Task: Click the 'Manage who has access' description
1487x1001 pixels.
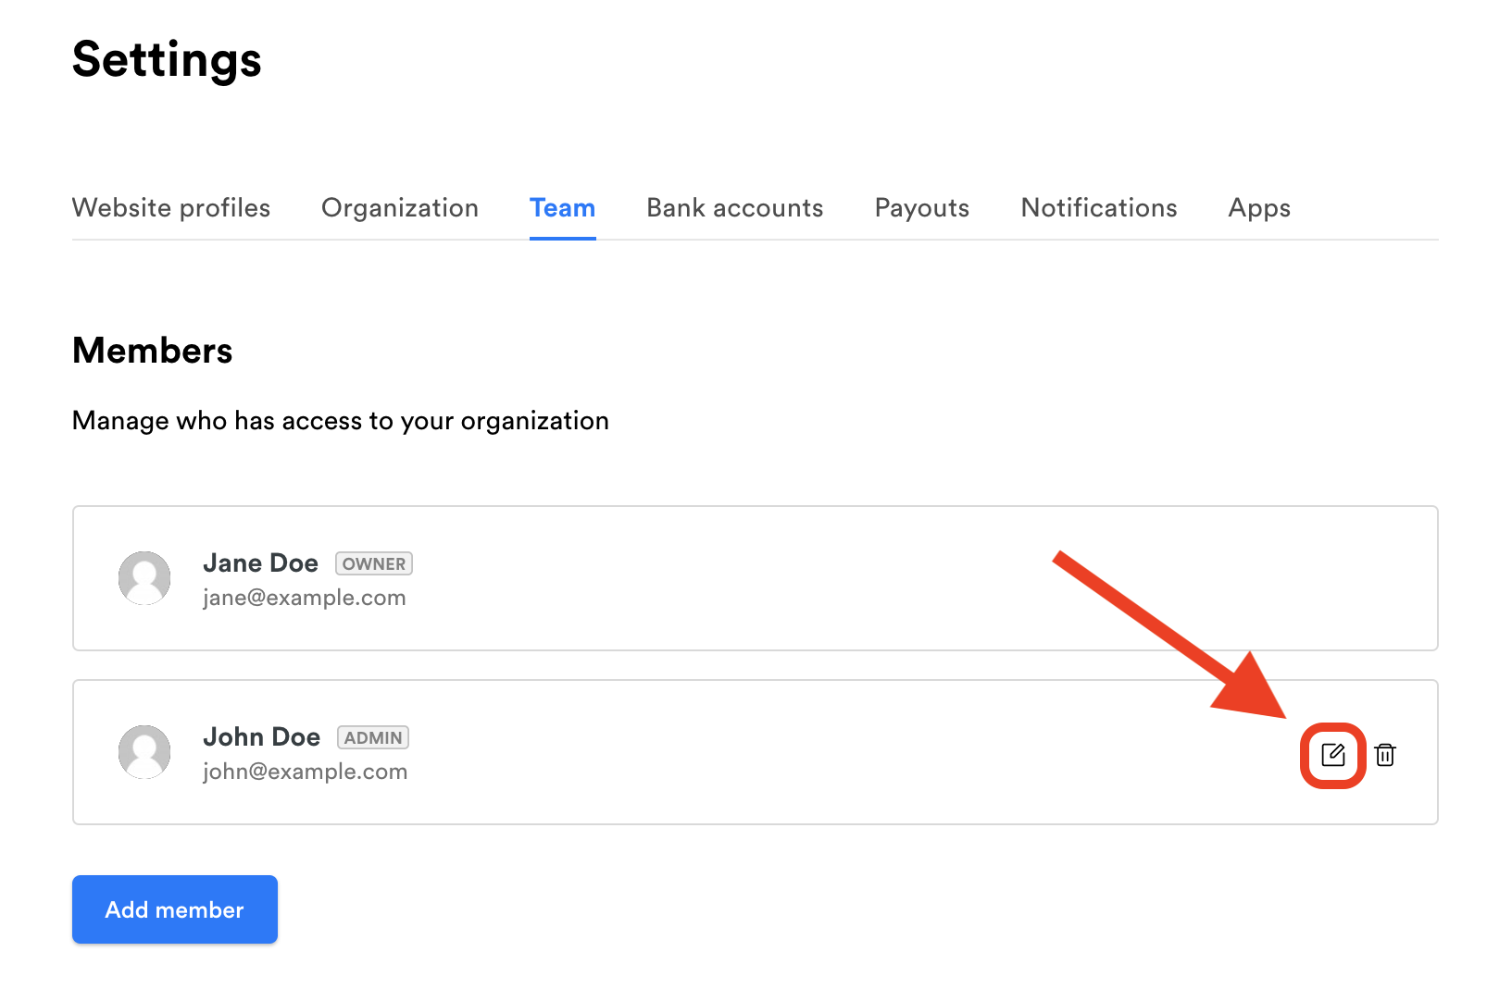Action: (341, 421)
